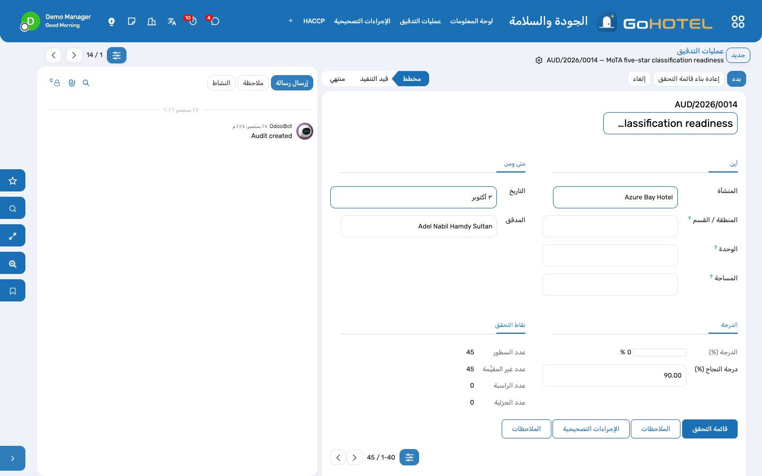Click the search side button
The width and height of the screenshot is (762, 476).
13,208
